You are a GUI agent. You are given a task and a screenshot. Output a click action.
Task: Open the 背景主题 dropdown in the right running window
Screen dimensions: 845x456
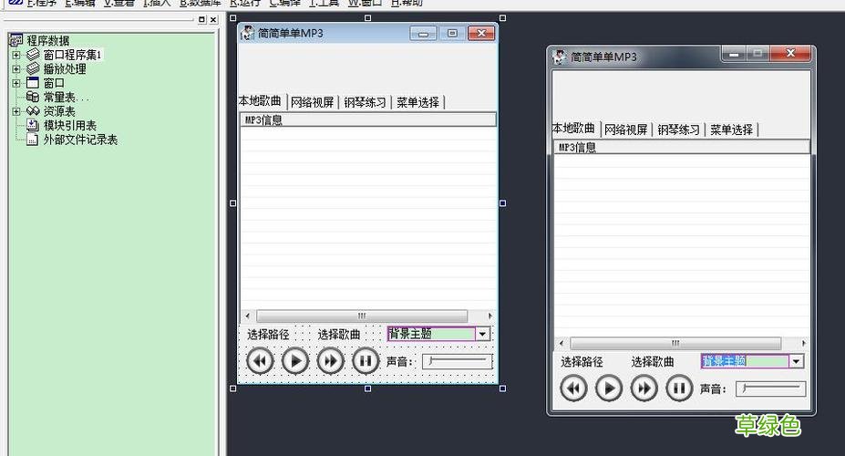point(796,361)
